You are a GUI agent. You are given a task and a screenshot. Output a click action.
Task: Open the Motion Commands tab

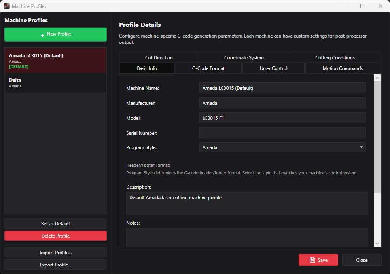click(343, 68)
